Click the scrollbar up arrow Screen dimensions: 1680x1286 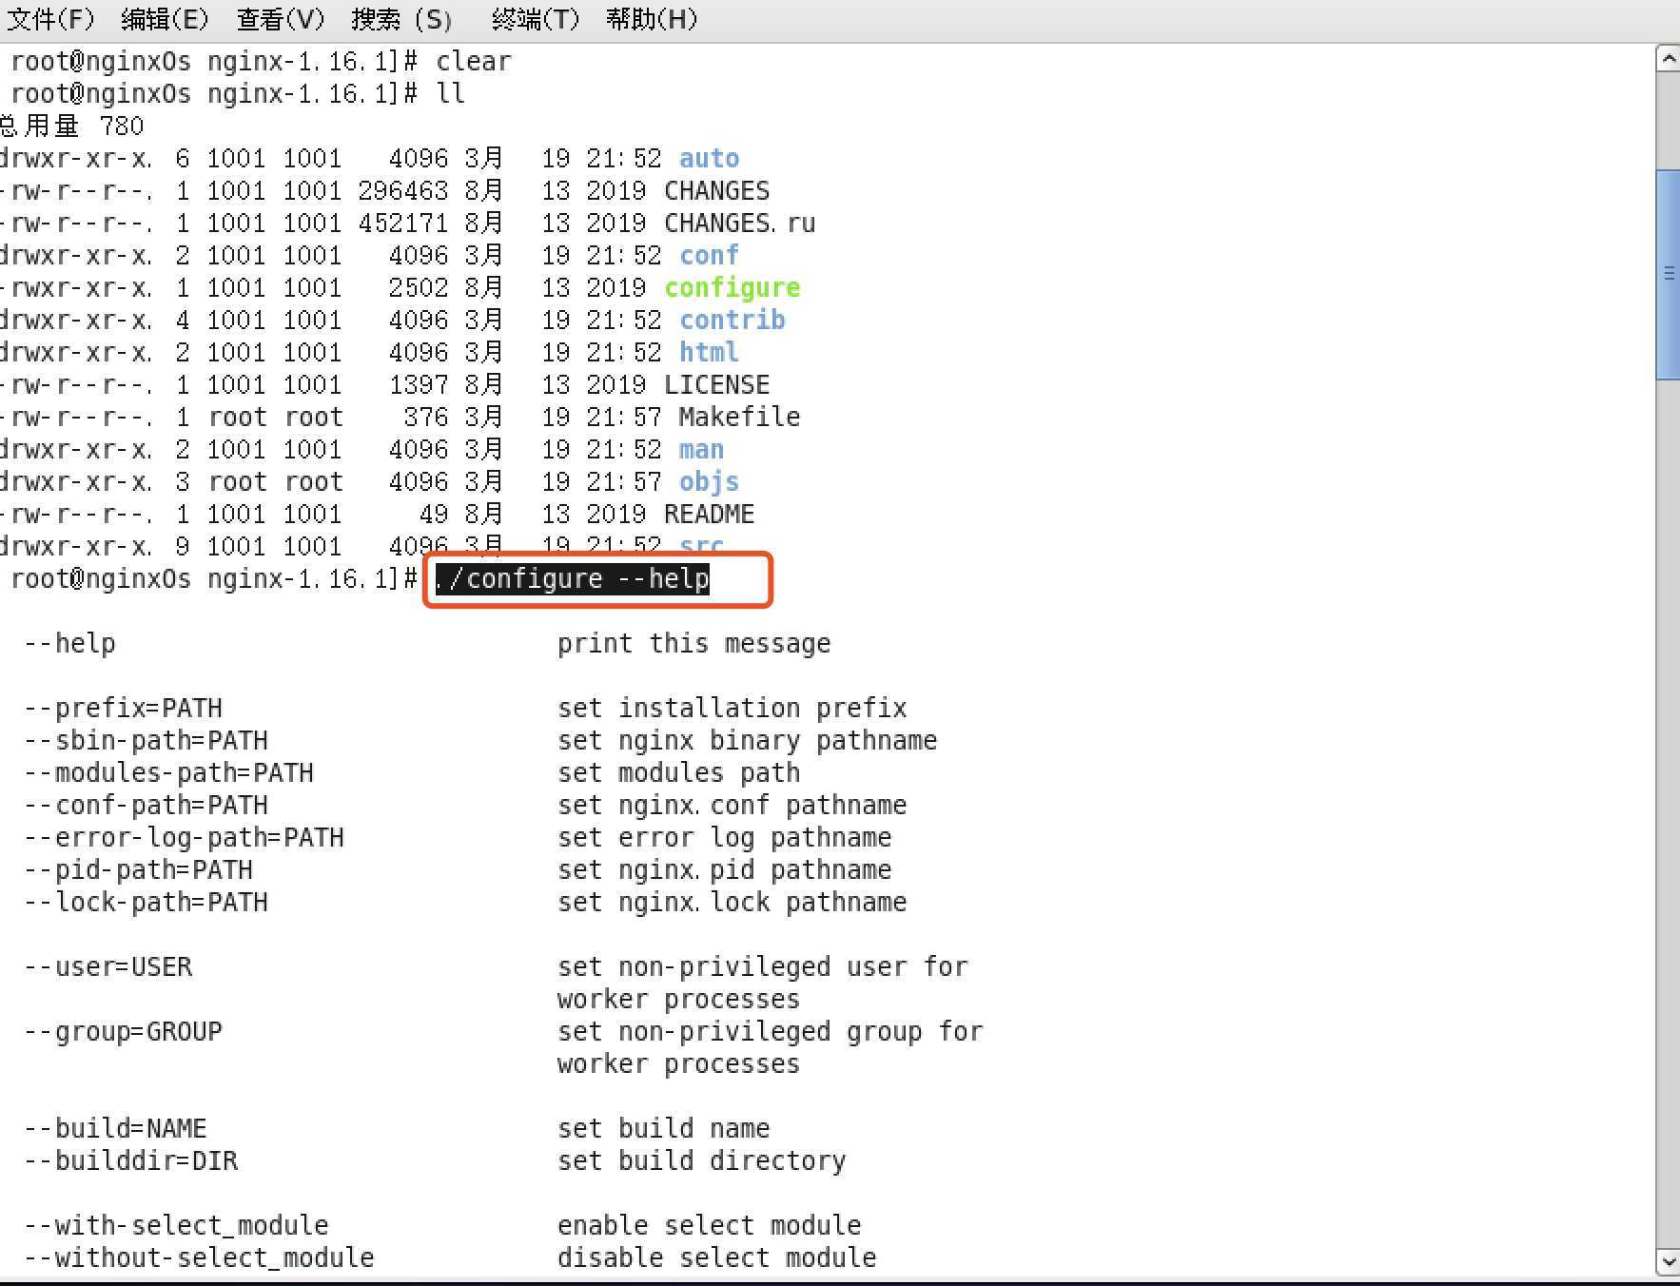(x=1668, y=59)
